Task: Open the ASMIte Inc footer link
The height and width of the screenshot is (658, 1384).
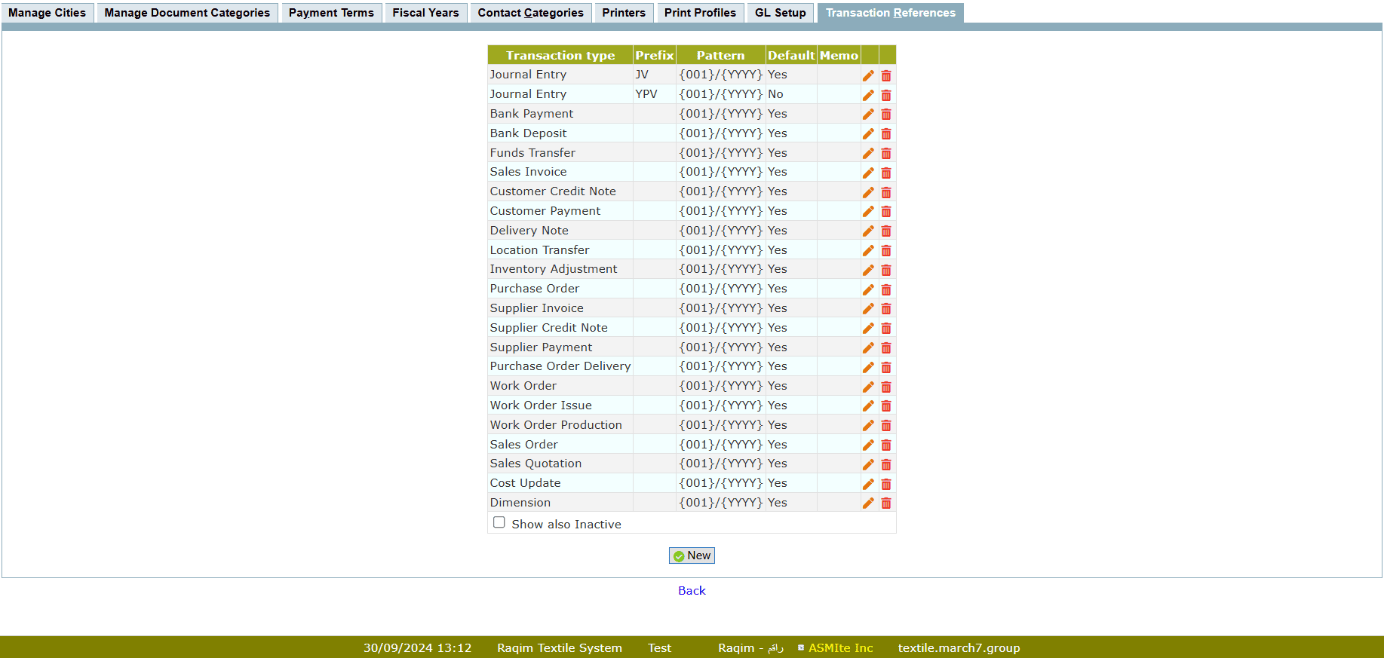Action: click(840, 648)
